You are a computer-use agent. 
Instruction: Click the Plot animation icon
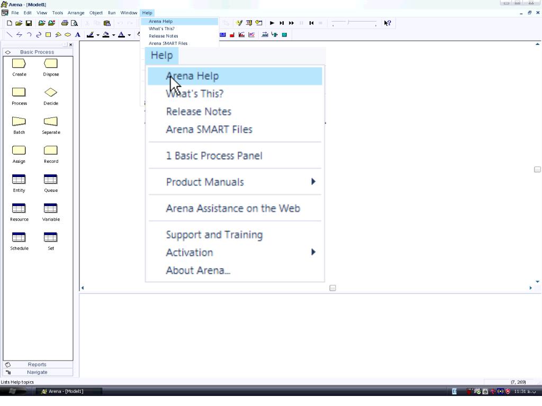pyautogui.click(x=251, y=34)
